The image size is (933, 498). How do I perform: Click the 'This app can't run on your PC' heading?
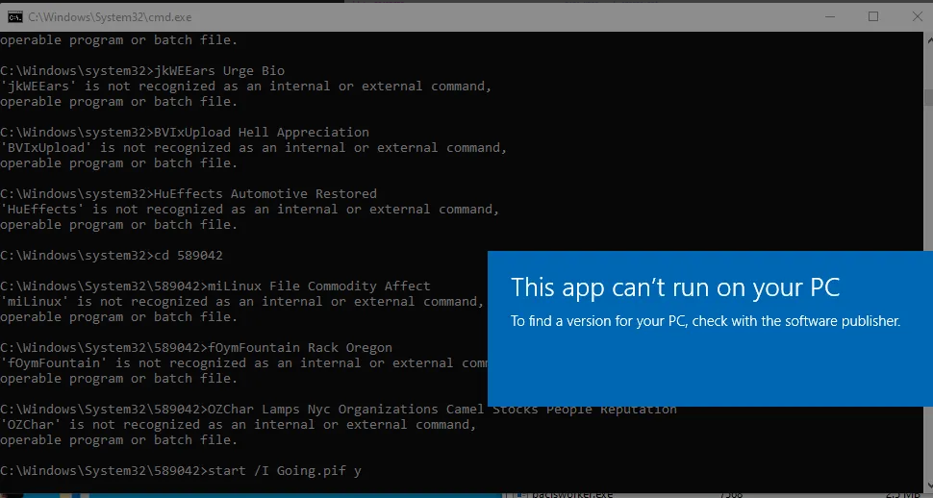pyautogui.click(x=675, y=287)
